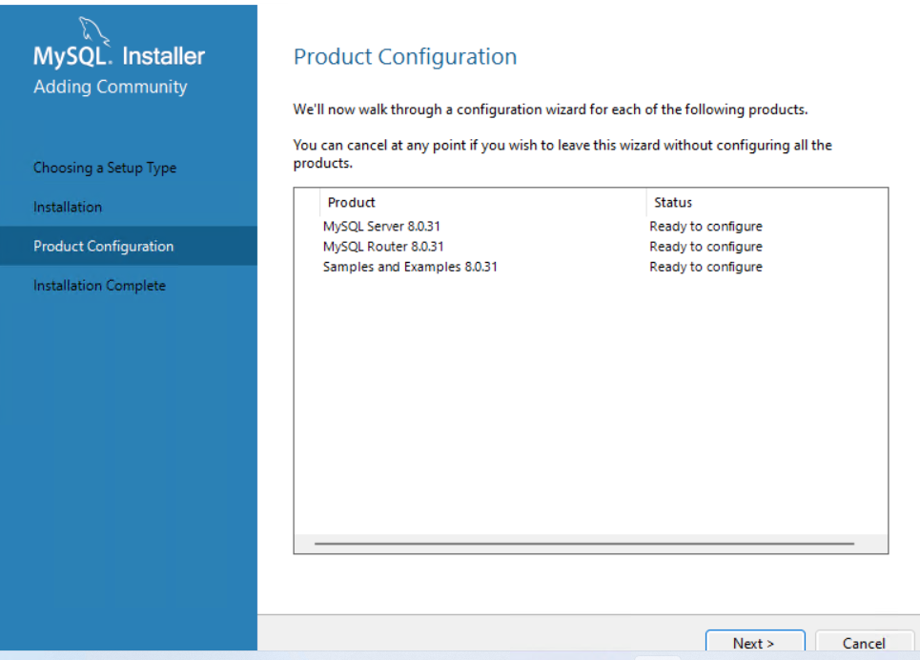Click status of Samples and Examples

point(705,267)
